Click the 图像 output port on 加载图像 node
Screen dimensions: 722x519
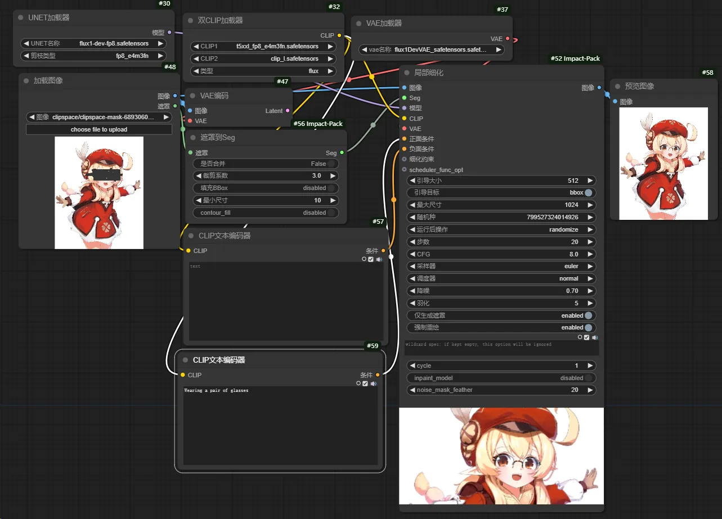175,96
